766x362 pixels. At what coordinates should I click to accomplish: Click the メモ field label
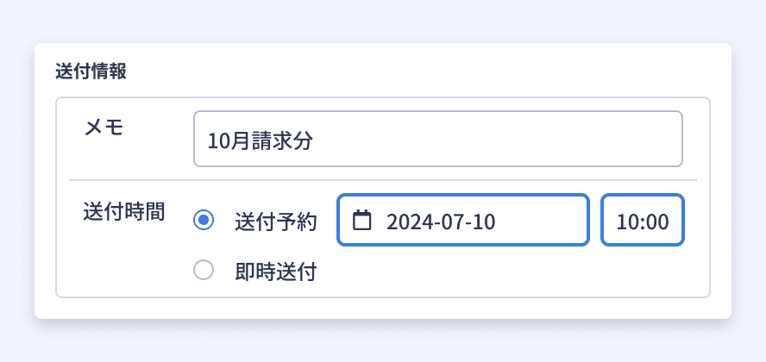104,128
